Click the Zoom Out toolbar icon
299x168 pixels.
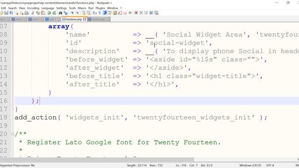(77, 13)
